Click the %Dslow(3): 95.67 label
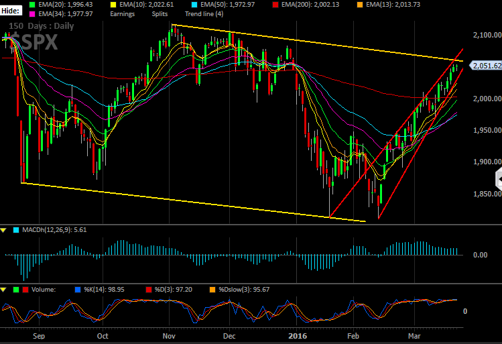502x344 pixels. (244, 290)
